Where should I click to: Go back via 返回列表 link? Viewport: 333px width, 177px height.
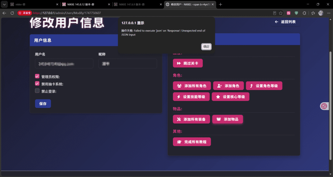click(x=285, y=22)
